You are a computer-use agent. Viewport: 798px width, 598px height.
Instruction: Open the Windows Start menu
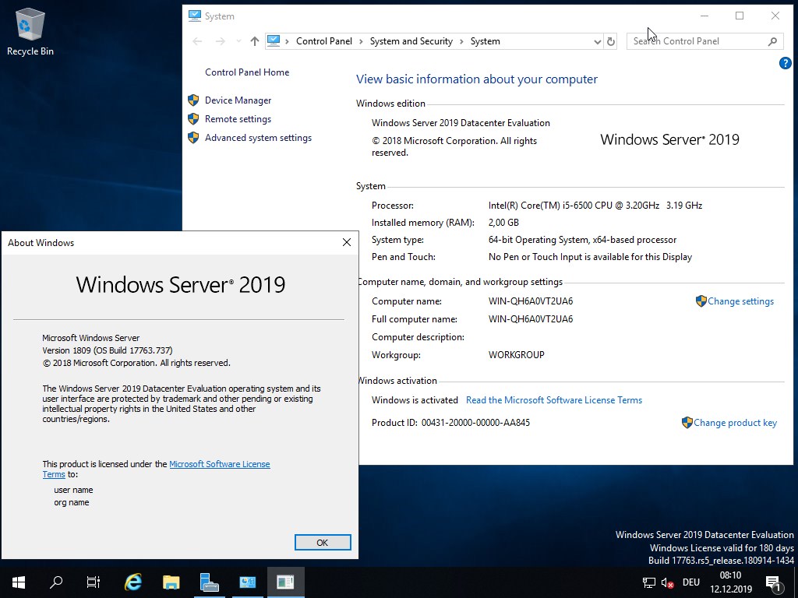coord(19,582)
